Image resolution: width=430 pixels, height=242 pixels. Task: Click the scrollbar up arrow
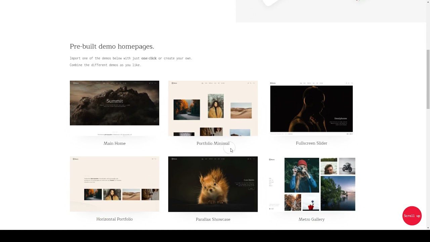tap(428, 2)
